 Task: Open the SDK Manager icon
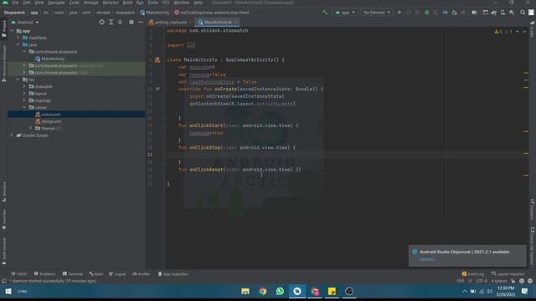512,13
